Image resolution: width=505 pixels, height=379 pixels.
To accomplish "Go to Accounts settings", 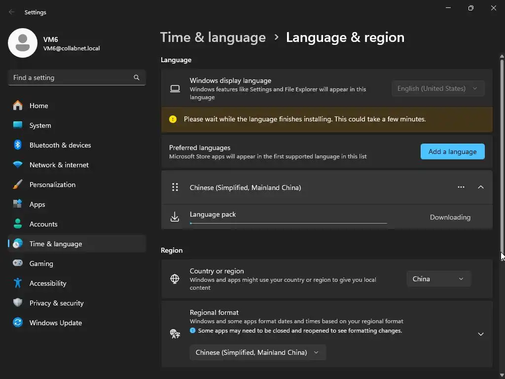I will (x=43, y=224).
